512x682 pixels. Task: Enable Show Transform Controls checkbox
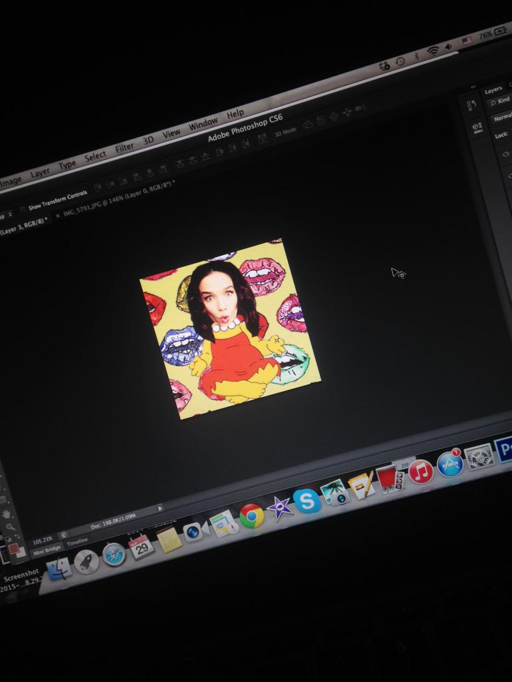coord(23,209)
